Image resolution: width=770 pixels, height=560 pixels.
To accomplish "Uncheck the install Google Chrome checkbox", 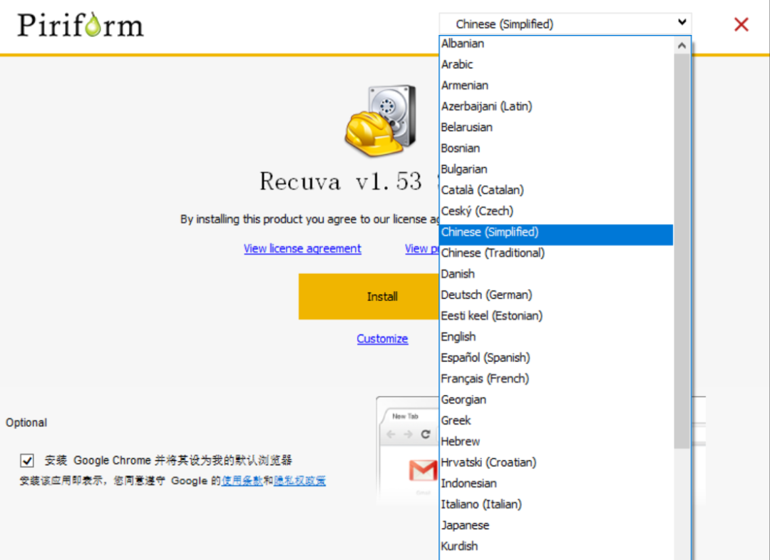I will click(x=27, y=460).
